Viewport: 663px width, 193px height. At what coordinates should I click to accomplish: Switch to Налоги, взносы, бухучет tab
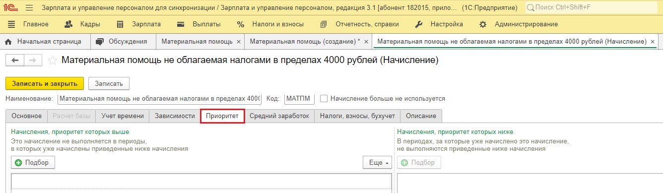click(x=357, y=116)
